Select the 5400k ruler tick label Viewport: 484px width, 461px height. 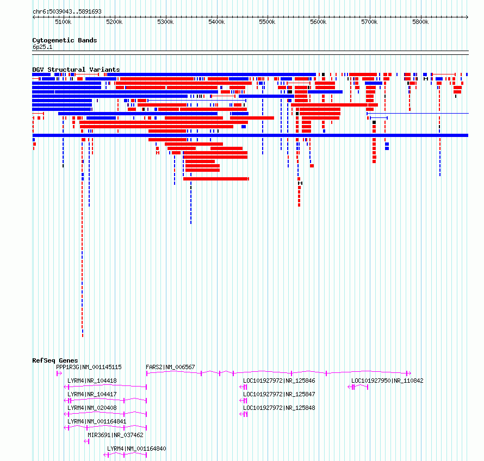pyautogui.click(x=216, y=22)
